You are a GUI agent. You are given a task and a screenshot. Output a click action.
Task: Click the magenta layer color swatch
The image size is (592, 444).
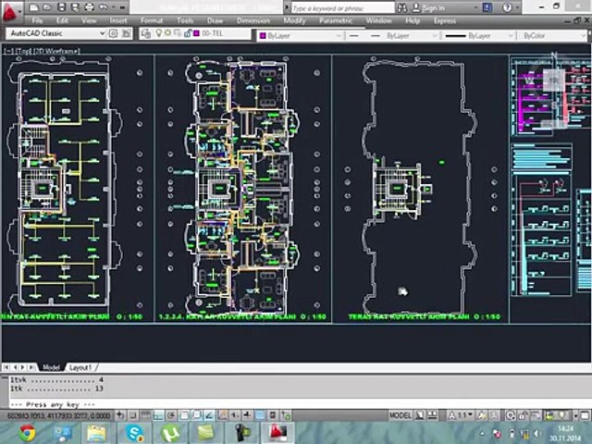[194, 34]
